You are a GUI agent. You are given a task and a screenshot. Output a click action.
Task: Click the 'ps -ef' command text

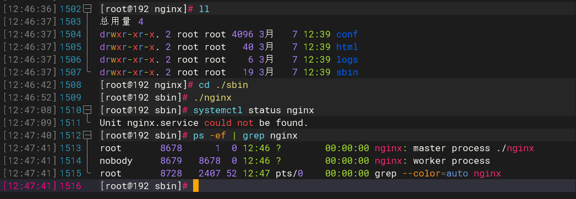tap(210, 136)
